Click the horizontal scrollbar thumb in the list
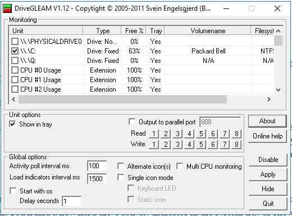Viewport: 292px width, 216px height. (x=122, y=99)
